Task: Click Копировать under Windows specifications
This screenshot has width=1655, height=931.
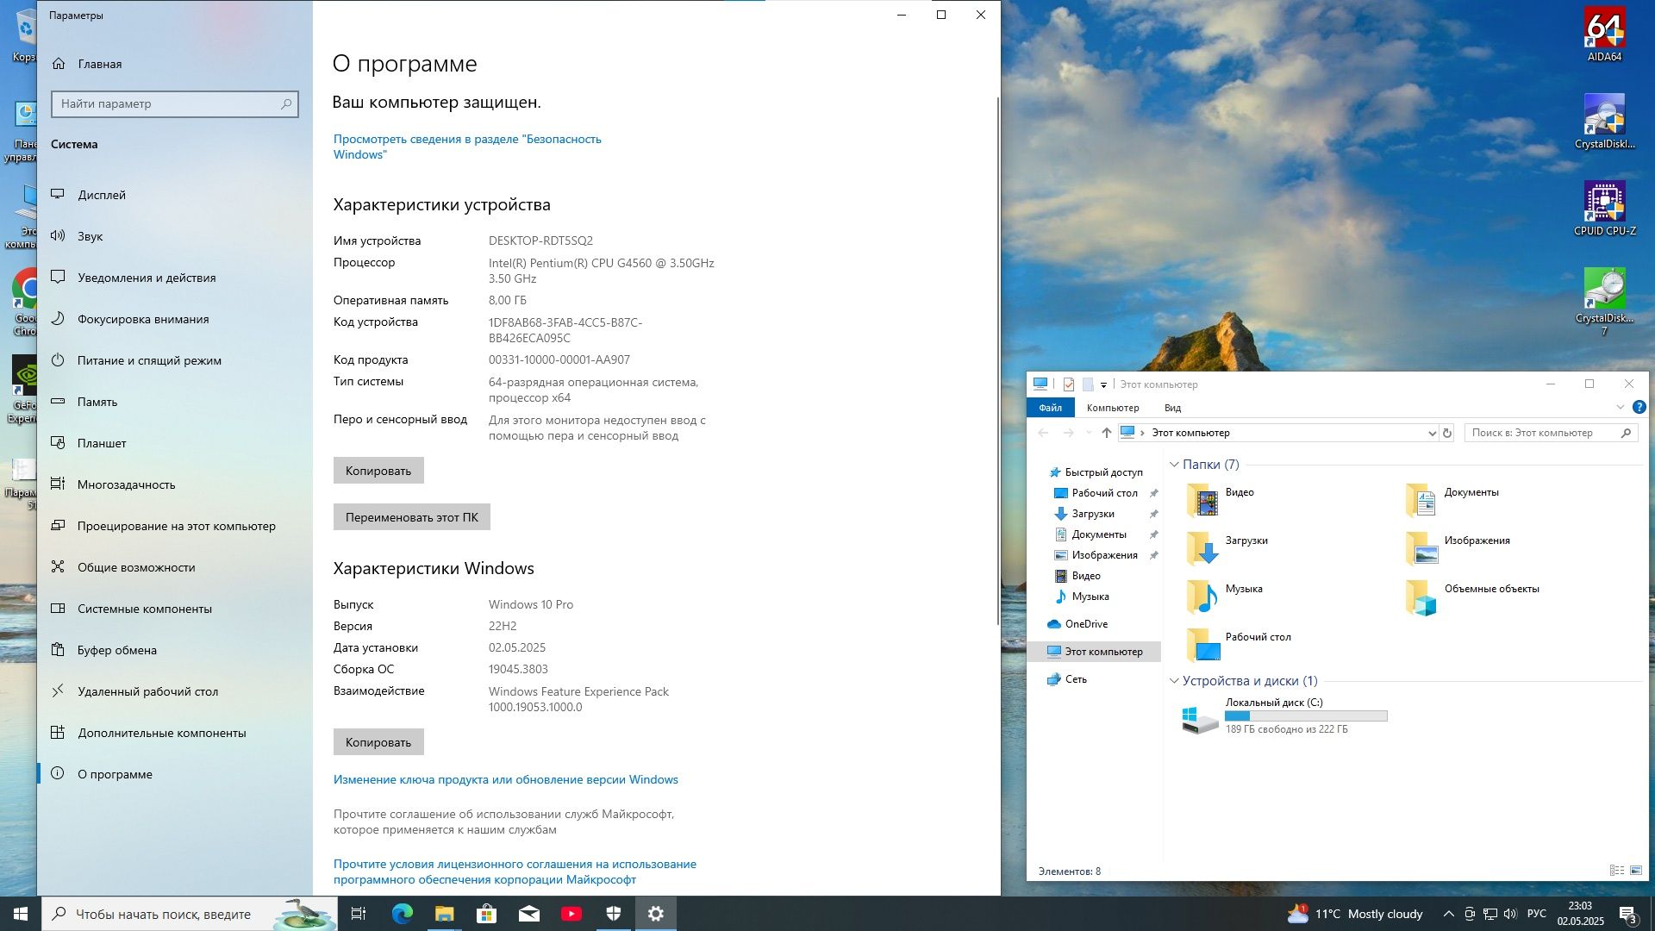Action: (x=378, y=742)
